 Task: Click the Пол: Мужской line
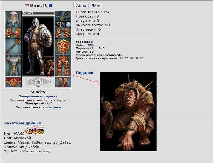point(18,138)
